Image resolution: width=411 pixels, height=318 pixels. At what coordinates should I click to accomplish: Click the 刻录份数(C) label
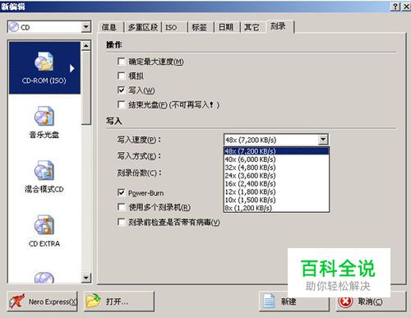[139, 173]
